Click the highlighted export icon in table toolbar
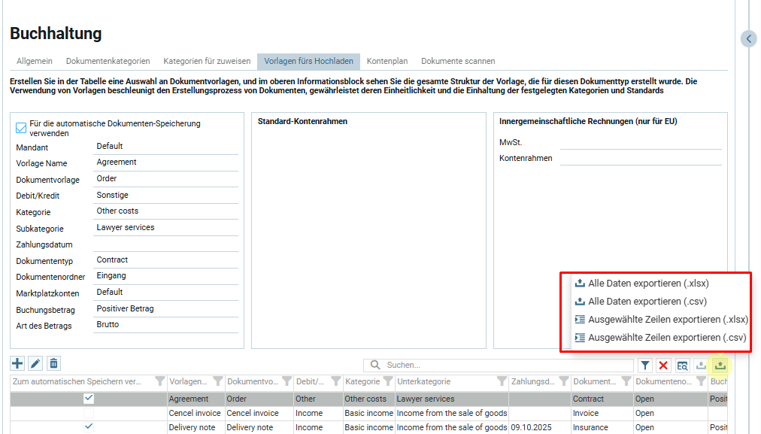 (720, 366)
